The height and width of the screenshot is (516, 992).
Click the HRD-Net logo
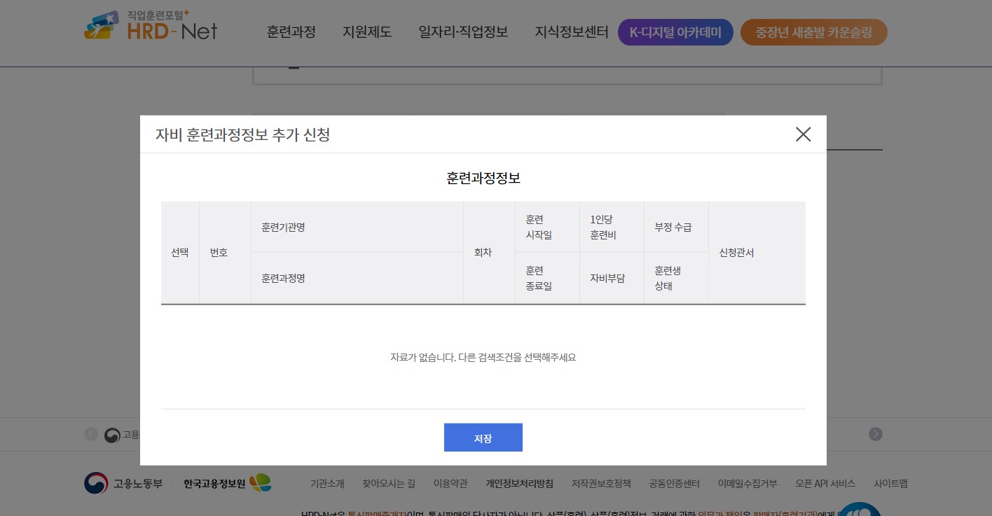[x=151, y=25]
